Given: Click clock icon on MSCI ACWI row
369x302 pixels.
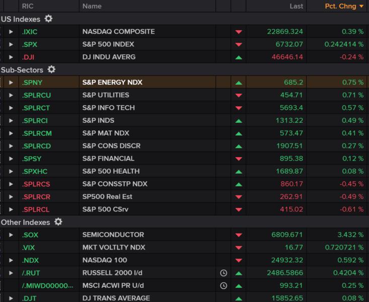Looking at the screenshot, I should pyautogui.click(x=224, y=285).
